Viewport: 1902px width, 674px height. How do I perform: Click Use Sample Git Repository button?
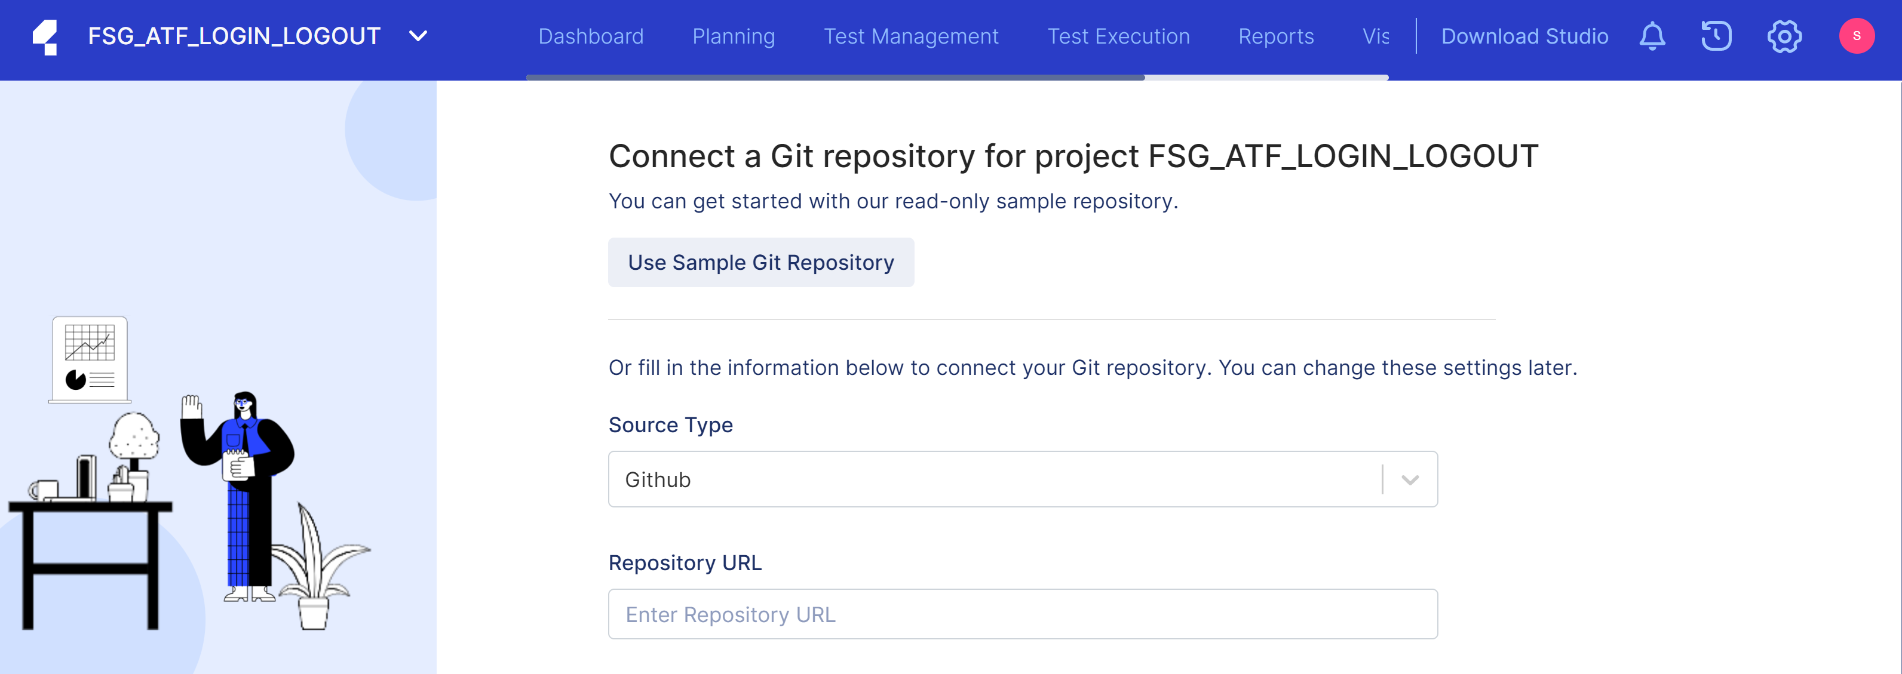(760, 262)
